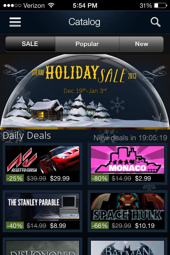Open the Space Hulk deal
Viewport: 170px width, 255px height.
click(127, 211)
